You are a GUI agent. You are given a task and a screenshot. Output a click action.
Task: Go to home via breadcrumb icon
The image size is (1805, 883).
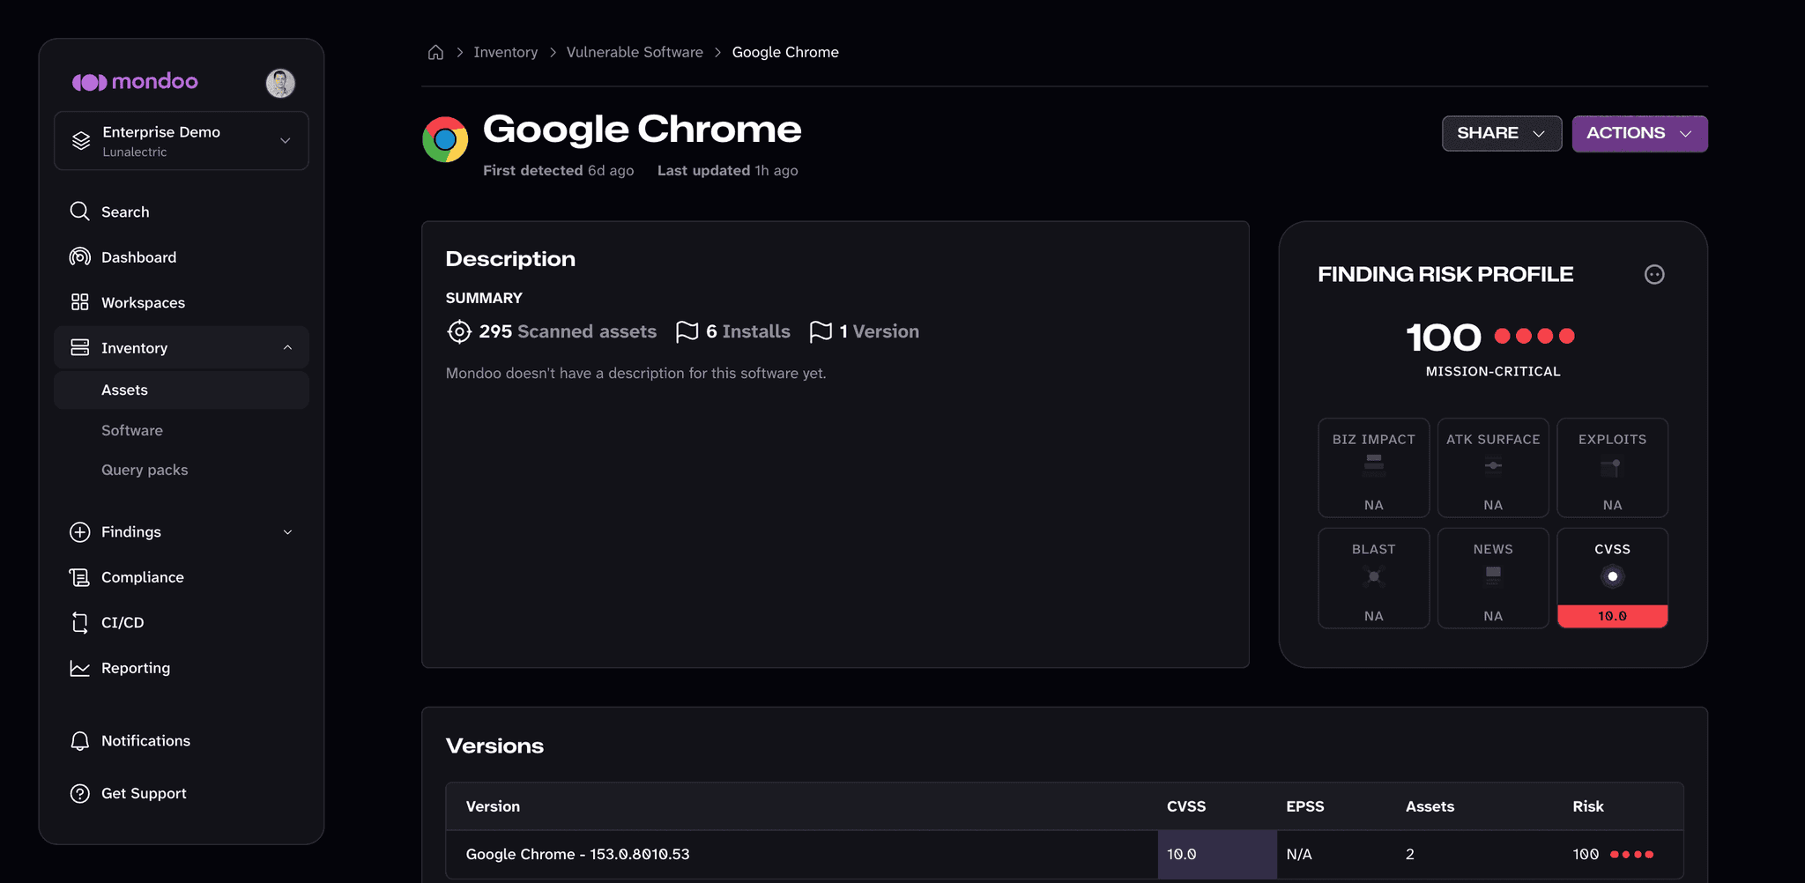tap(435, 52)
